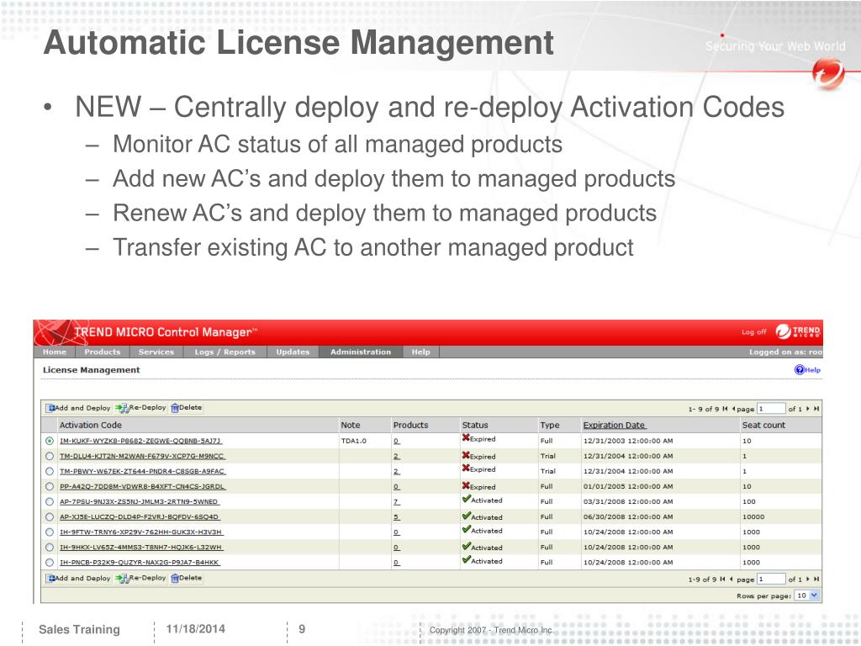The height and width of the screenshot is (646, 861).
Task: Open activation code link starting TM-DLU4
Action: (x=142, y=456)
